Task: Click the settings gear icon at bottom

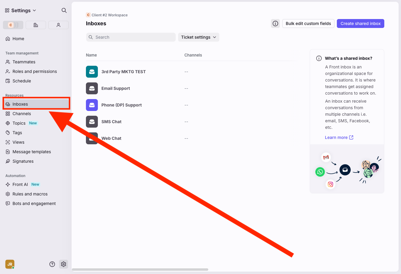Action: (x=63, y=264)
